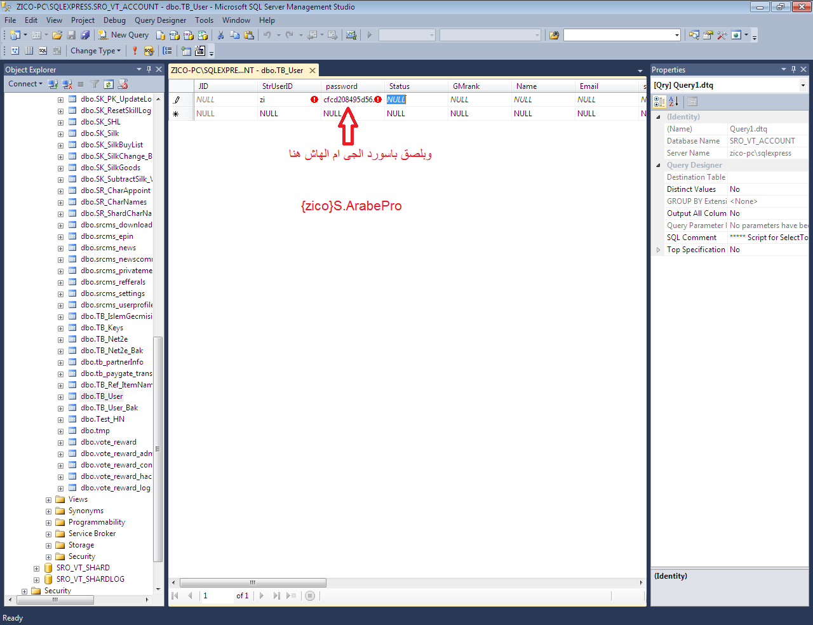Expand the SRO_VT_SHARDLOG database node

36,580
